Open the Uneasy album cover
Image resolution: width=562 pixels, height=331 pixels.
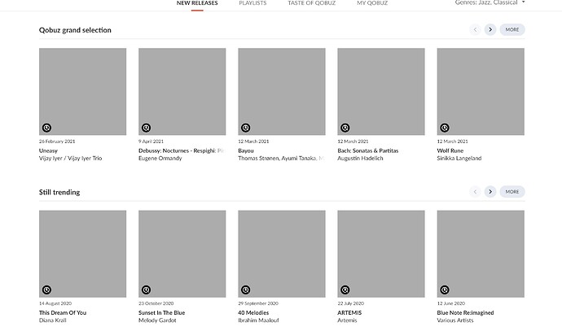82,92
